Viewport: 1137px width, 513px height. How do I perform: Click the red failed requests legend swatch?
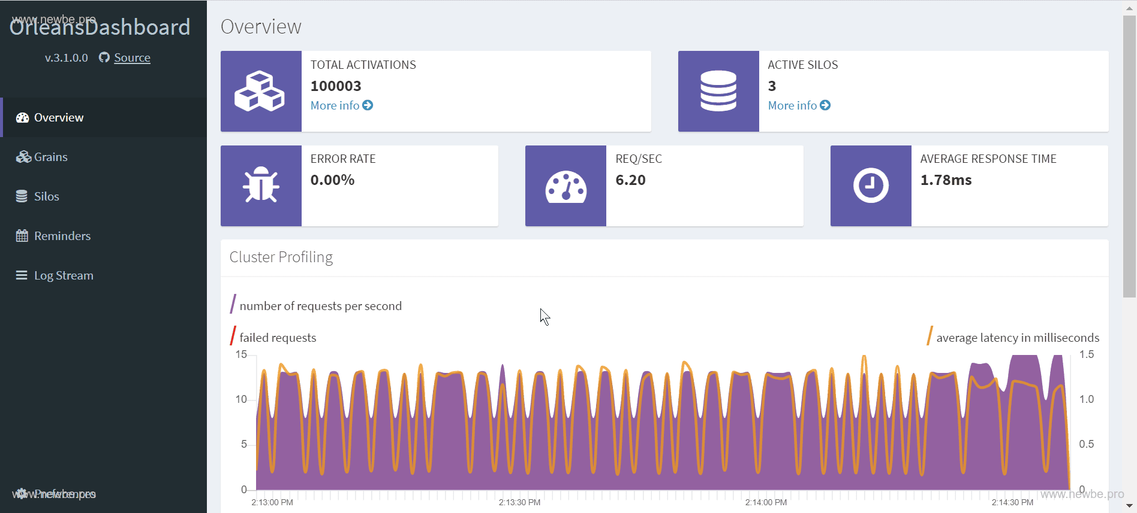click(x=233, y=336)
